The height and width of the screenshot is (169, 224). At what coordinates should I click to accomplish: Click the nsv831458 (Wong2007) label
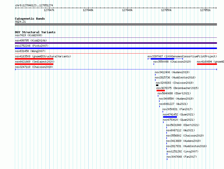tap(30, 51)
